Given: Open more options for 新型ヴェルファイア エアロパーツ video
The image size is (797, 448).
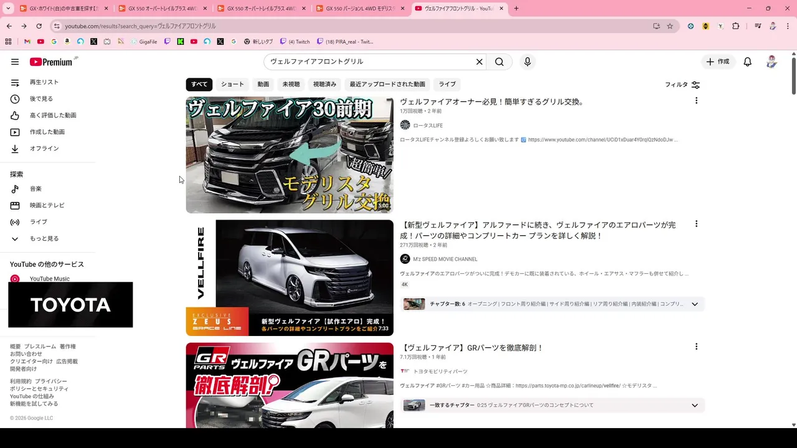Looking at the screenshot, I should [696, 224].
